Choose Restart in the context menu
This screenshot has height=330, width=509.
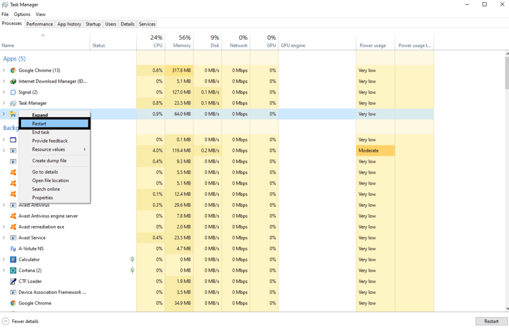tap(55, 123)
